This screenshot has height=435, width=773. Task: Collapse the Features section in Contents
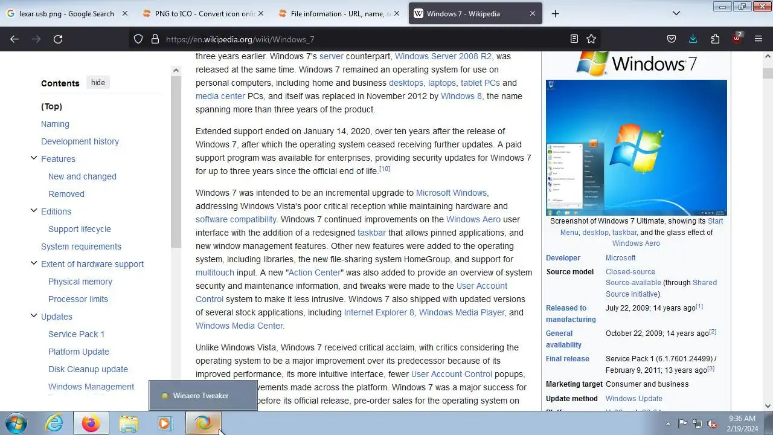point(34,158)
